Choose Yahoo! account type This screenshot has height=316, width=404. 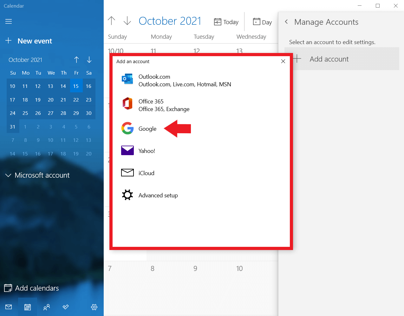click(201, 151)
